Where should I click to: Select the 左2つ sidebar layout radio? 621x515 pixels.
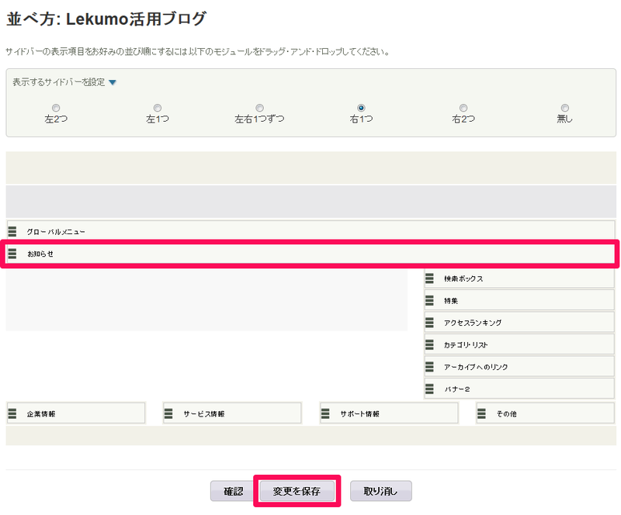(56, 108)
